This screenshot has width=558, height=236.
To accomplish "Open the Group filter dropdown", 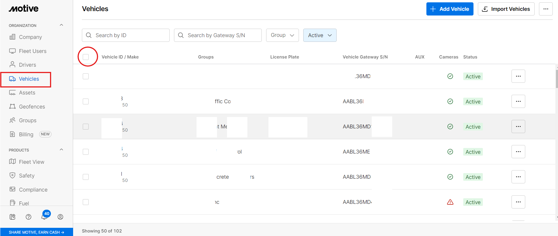I will click(283, 35).
